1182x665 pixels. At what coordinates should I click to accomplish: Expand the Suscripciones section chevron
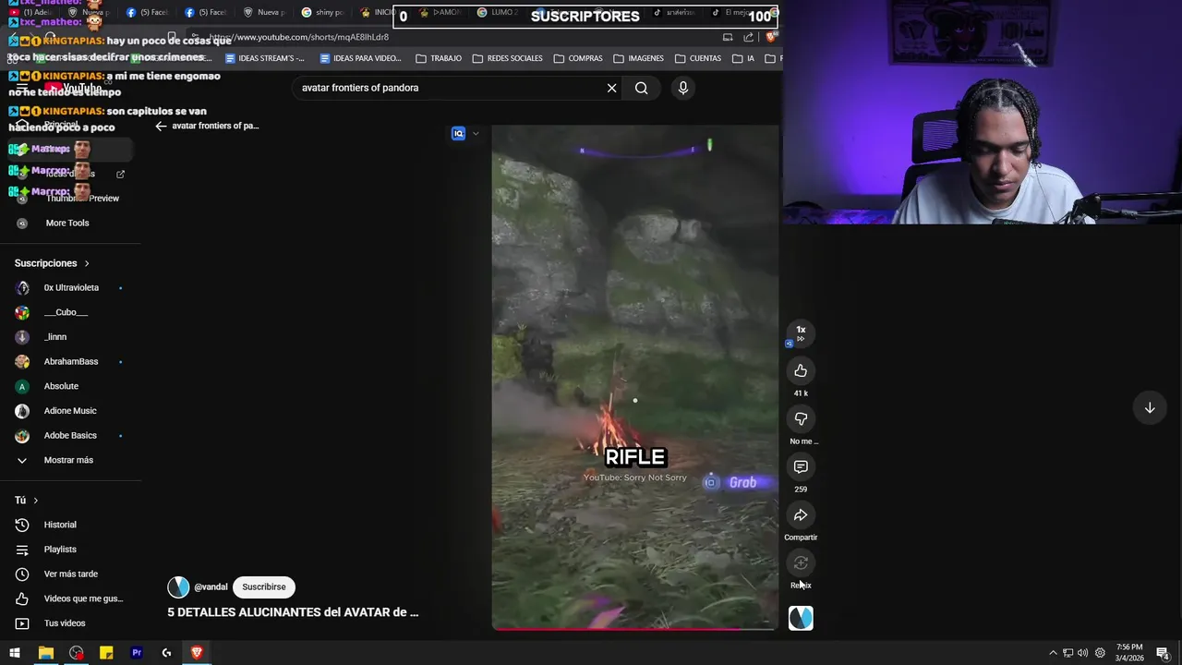click(87, 263)
